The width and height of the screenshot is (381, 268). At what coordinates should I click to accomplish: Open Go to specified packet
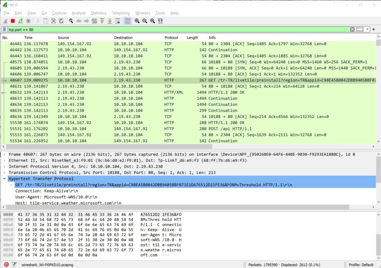tap(94, 21)
